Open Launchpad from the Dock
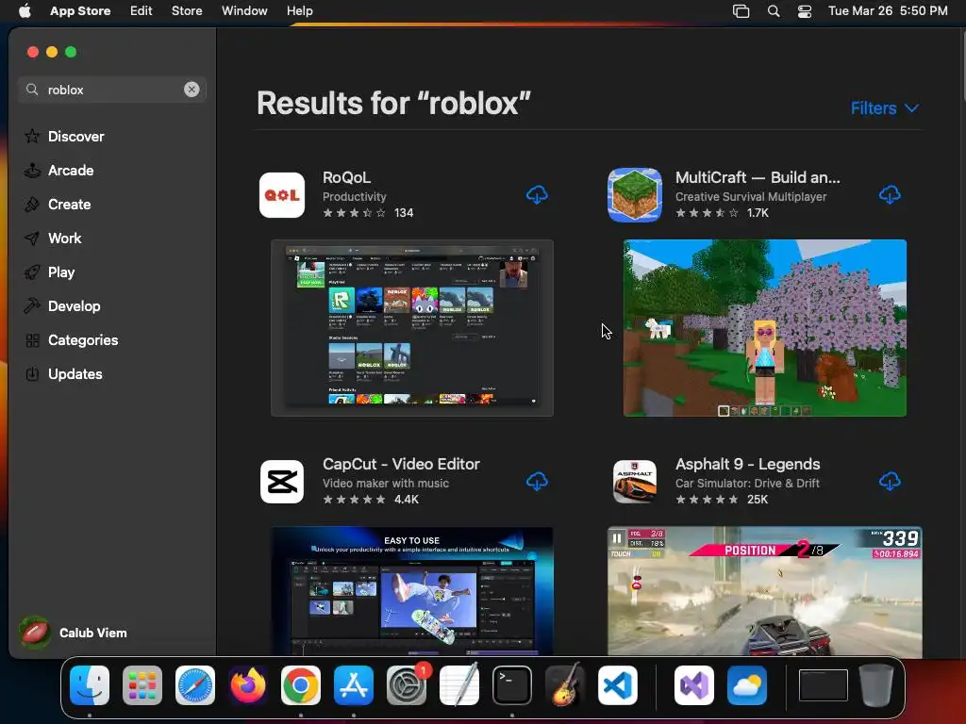966x724 pixels. pyautogui.click(x=142, y=685)
